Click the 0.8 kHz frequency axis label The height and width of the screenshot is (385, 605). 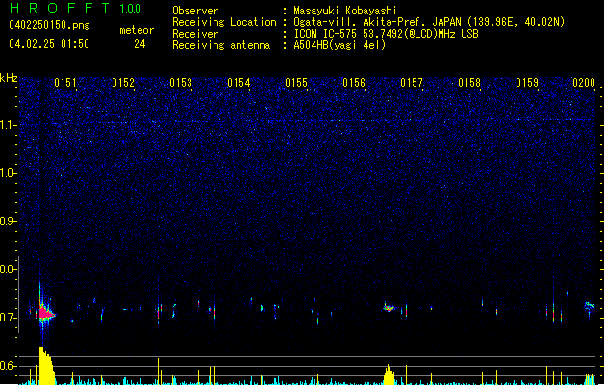8,269
